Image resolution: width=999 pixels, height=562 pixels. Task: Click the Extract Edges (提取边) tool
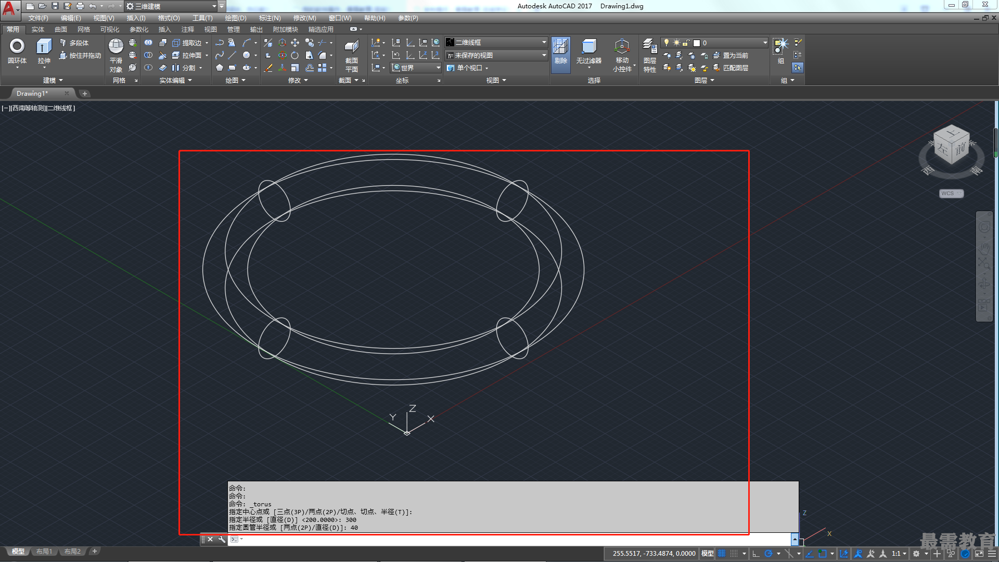[x=187, y=43]
